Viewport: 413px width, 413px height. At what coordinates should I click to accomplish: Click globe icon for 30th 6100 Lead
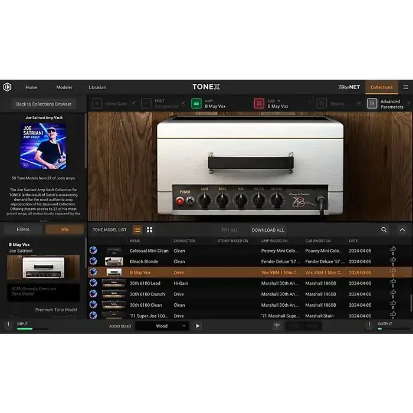[93, 283]
